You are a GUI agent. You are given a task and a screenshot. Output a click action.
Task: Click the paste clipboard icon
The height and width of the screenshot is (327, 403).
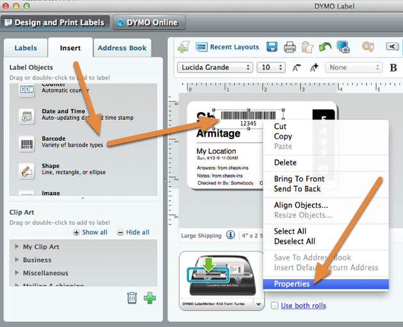[307, 47]
